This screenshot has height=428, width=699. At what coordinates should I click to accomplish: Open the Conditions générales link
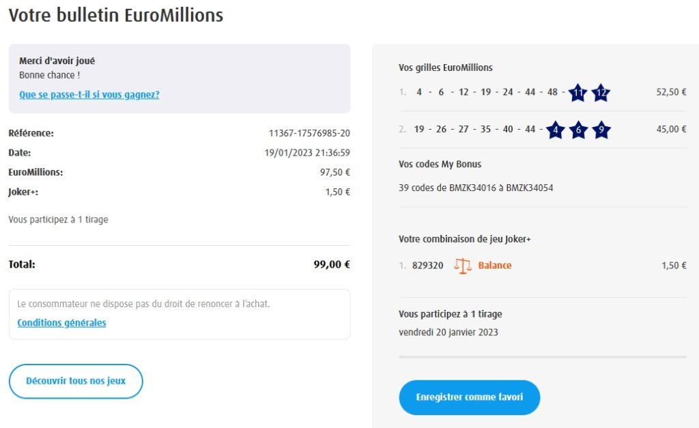61,323
